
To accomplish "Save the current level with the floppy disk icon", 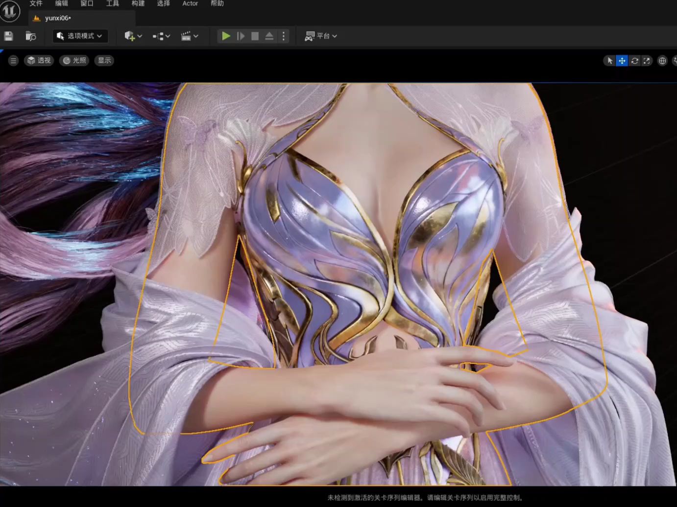I will point(8,36).
